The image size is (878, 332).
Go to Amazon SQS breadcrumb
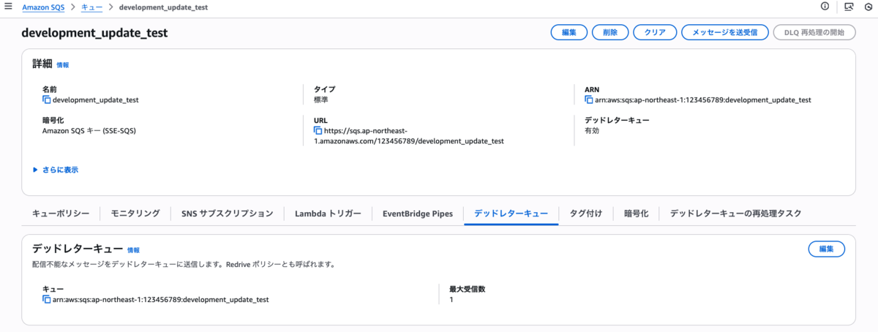[43, 7]
